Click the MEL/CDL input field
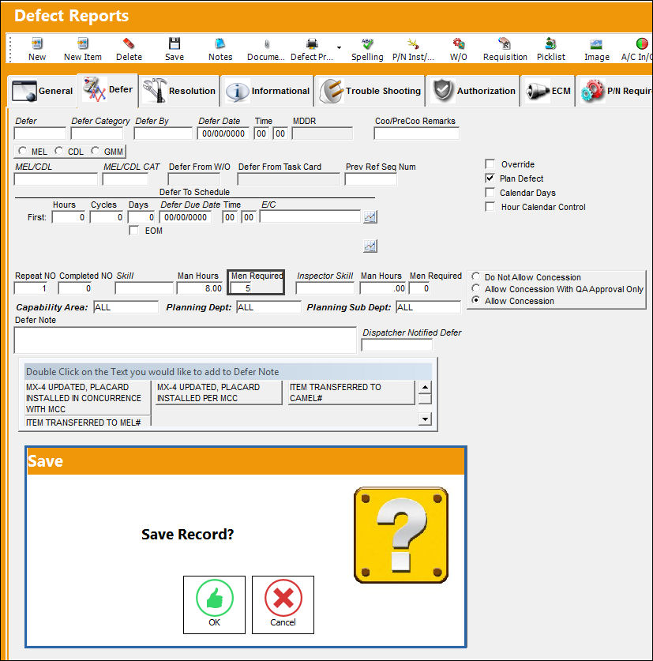The width and height of the screenshot is (653, 661). coord(55,179)
